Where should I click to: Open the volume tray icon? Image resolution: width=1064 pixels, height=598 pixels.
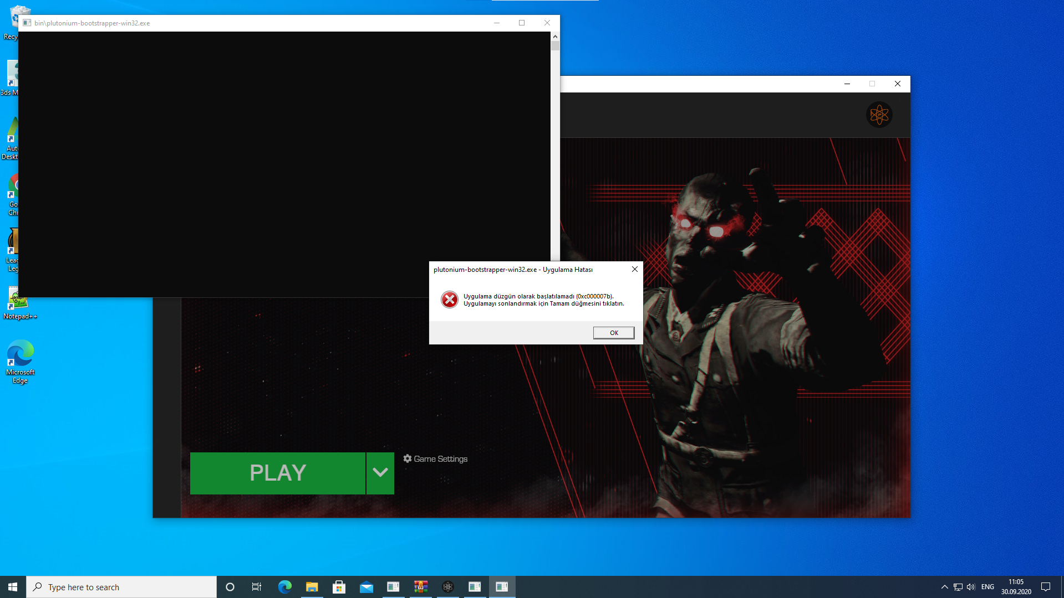tap(971, 587)
